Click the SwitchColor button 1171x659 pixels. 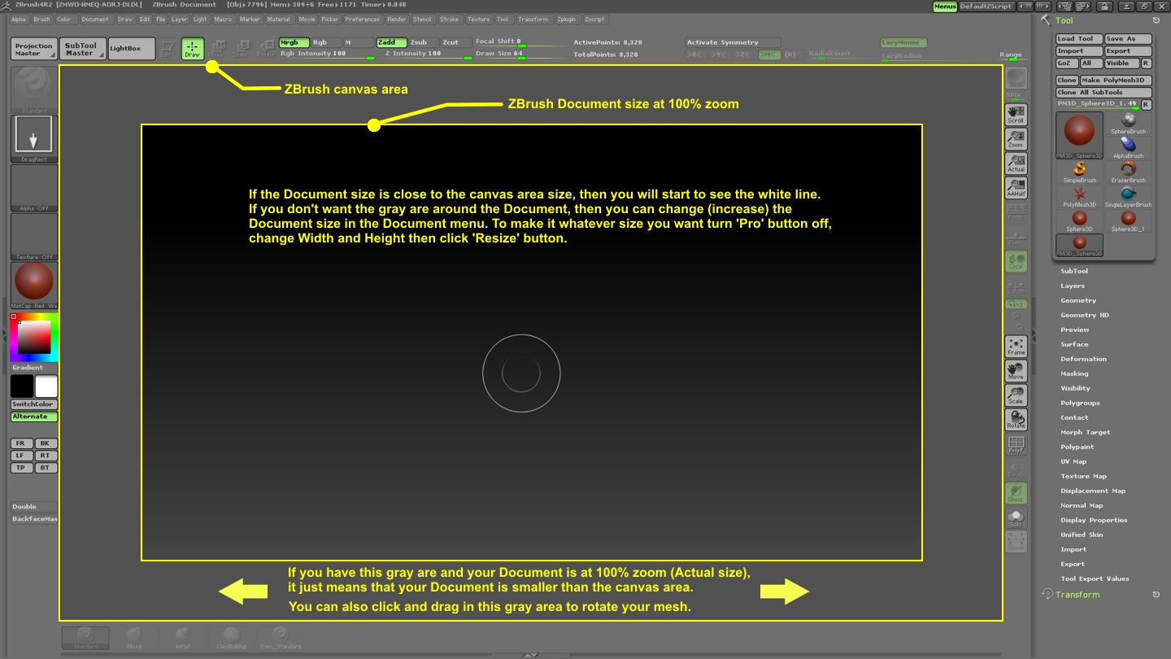click(x=34, y=404)
